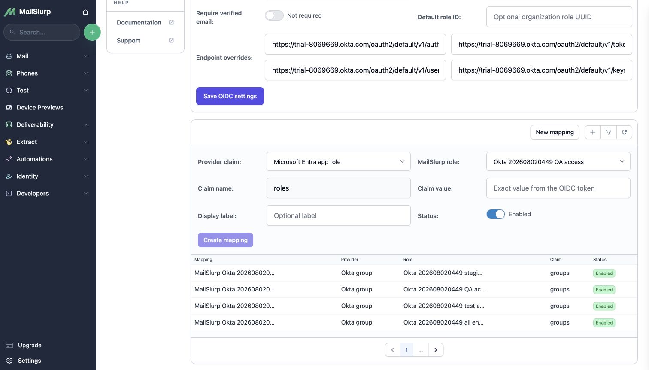
Task: Focus the Default role ID field
Action: click(559, 17)
